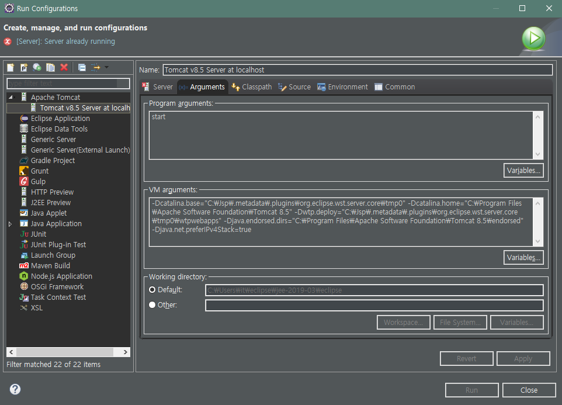
Task: Click Create, manage, and run configurations heading
Action: [x=75, y=27]
